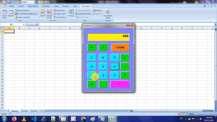Start Record Macro
The image size is (217, 122).
[22, 11]
